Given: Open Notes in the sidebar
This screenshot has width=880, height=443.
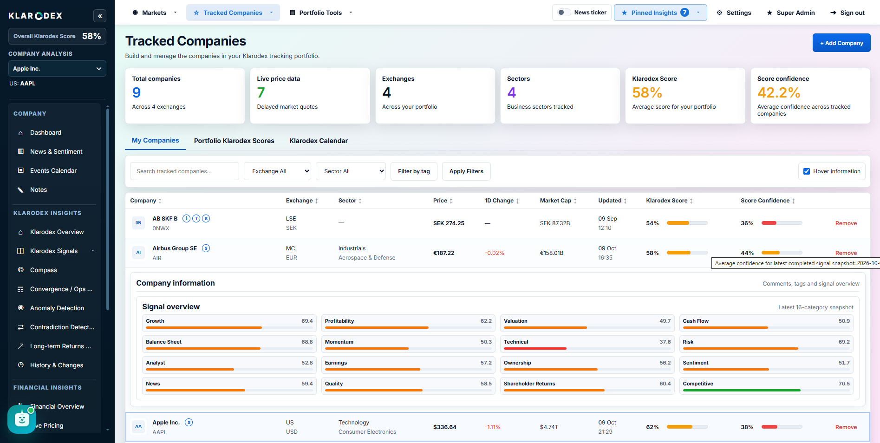Looking at the screenshot, I should [38, 190].
